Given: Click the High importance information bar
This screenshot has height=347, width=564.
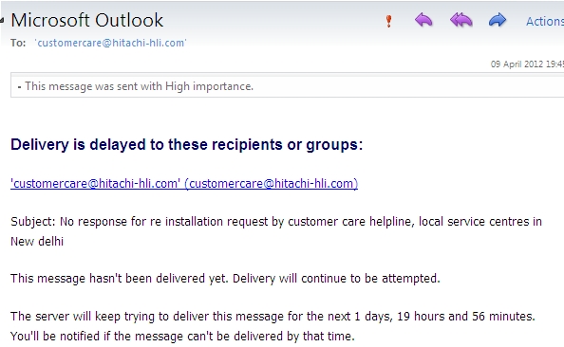Looking at the screenshot, I should coord(287,85).
